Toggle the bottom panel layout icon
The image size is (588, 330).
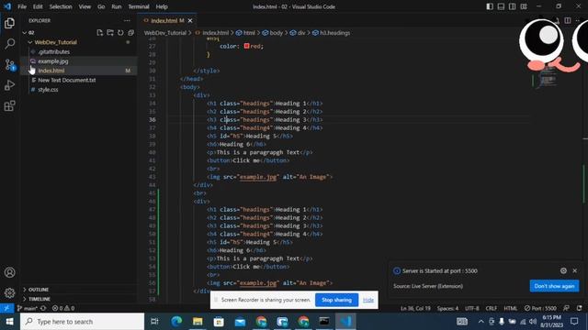coord(501,6)
